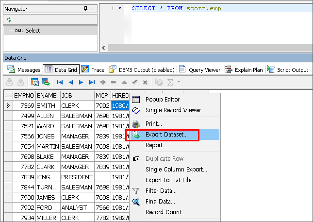Select Single Column Export... menu entry
This screenshot has height=222, width=313.
pos(175,170)
